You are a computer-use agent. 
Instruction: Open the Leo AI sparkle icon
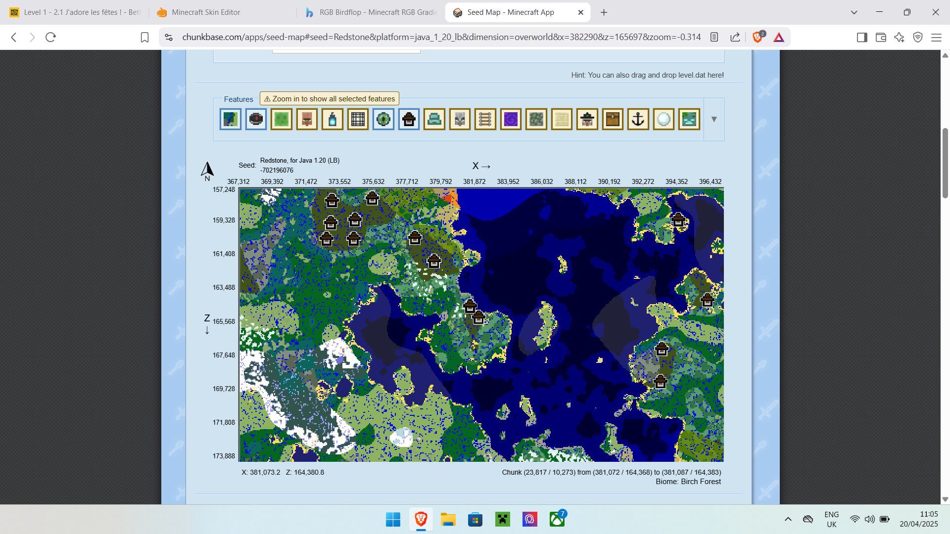(x=899, y=37)
